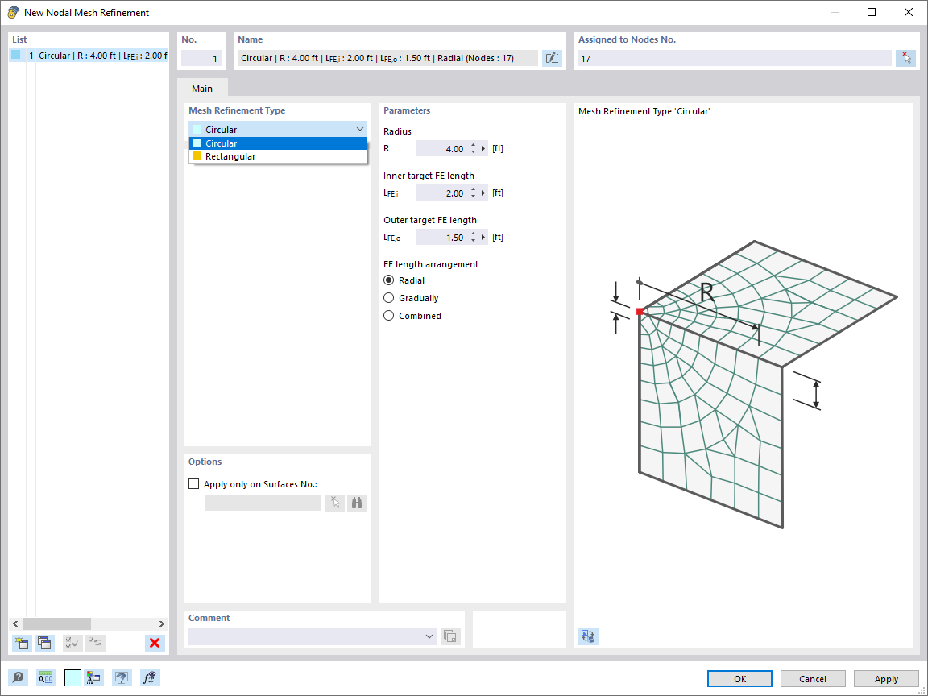This screenshot has width=928, height=696.
Task: Open help via the question mark icon
Action: [17, 677]
